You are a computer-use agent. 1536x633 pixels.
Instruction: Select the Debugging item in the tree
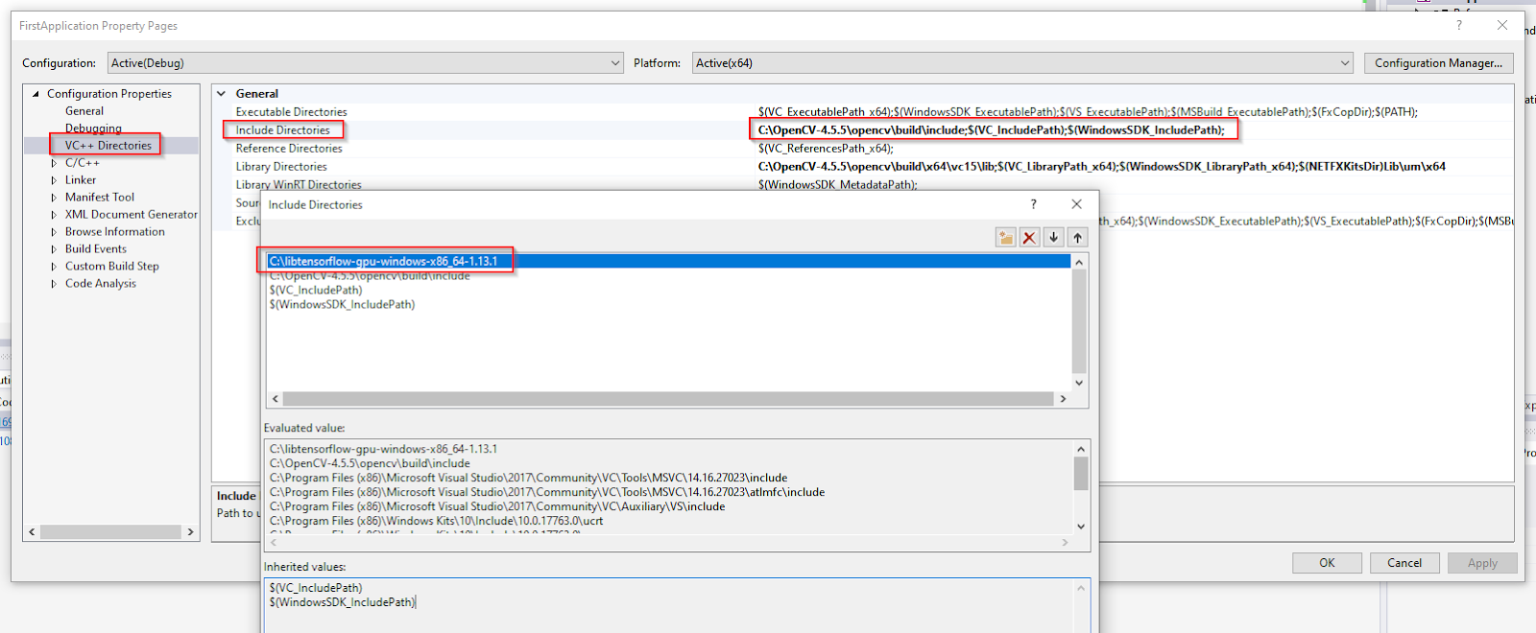pos(93,129)
